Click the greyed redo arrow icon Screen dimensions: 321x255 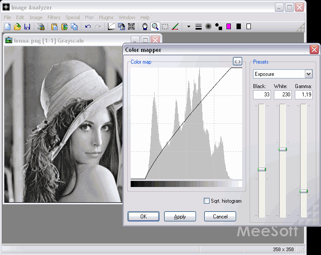(98, 27)
